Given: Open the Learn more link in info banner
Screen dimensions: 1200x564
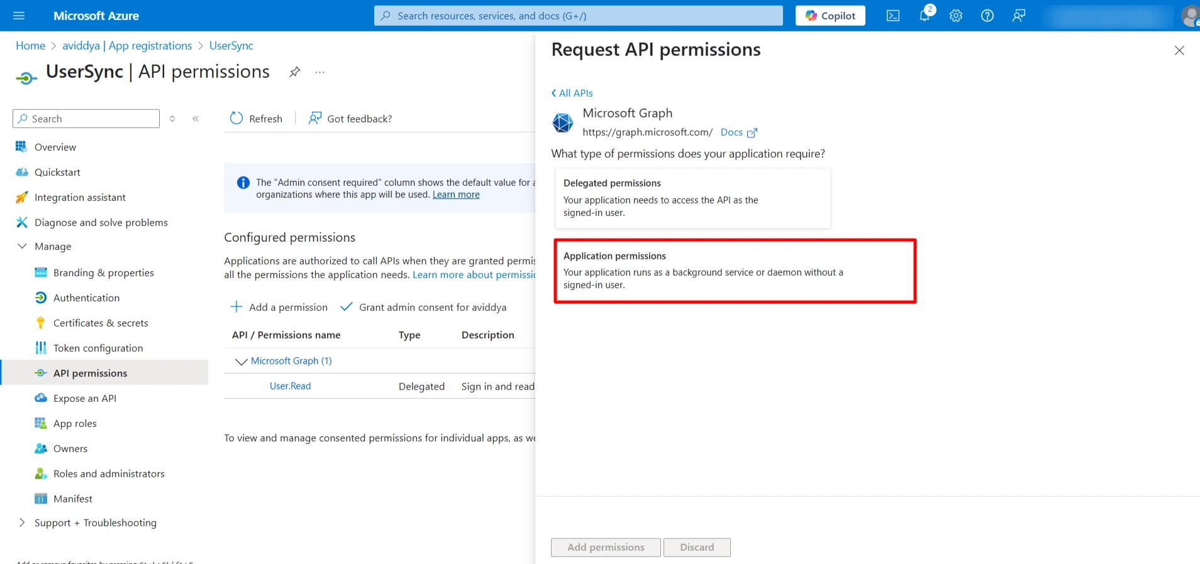Looking at the screenshot, I should tap(456, 195).
